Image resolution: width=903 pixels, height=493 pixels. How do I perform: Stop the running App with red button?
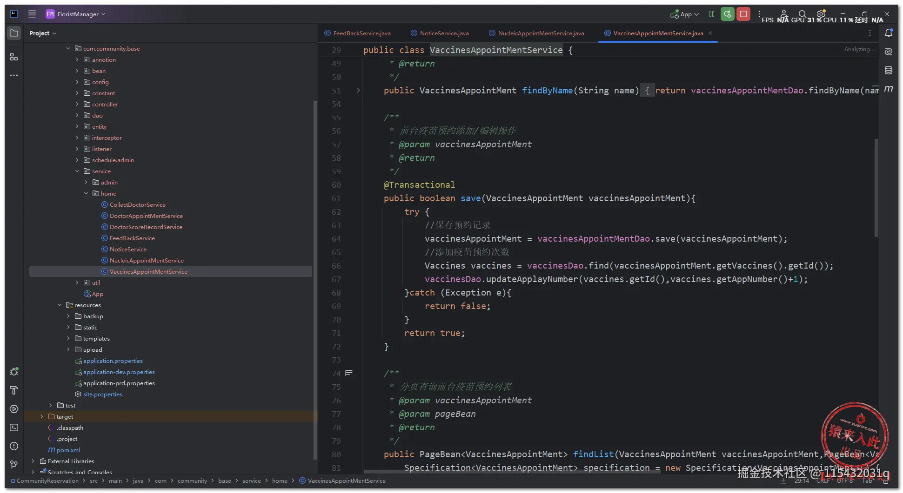[743, 14]
